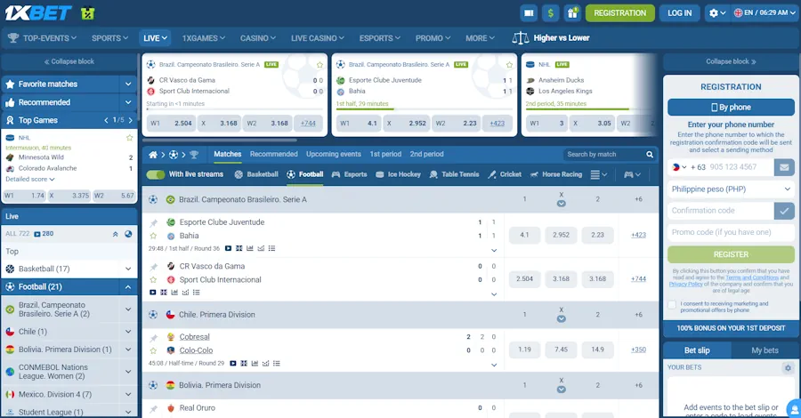Click the Search by match field

(603, 154)
